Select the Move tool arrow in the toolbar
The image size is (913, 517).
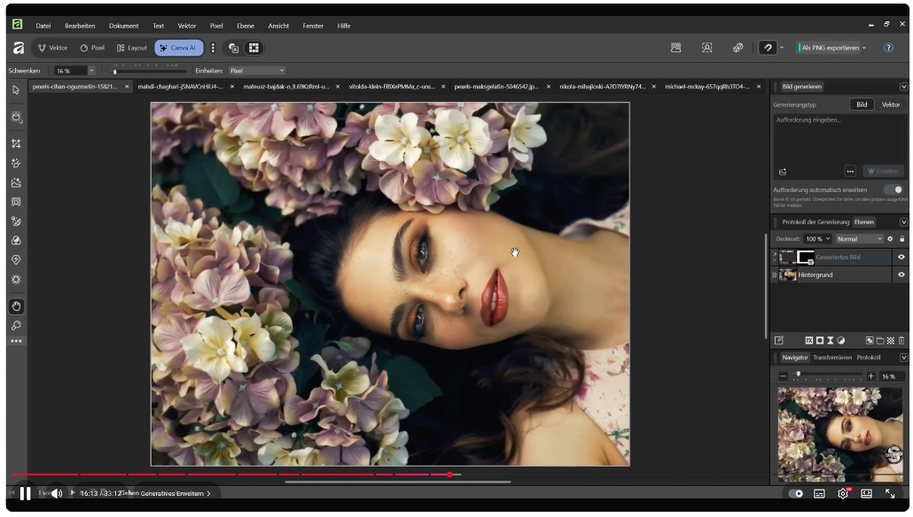pos(16,89)
